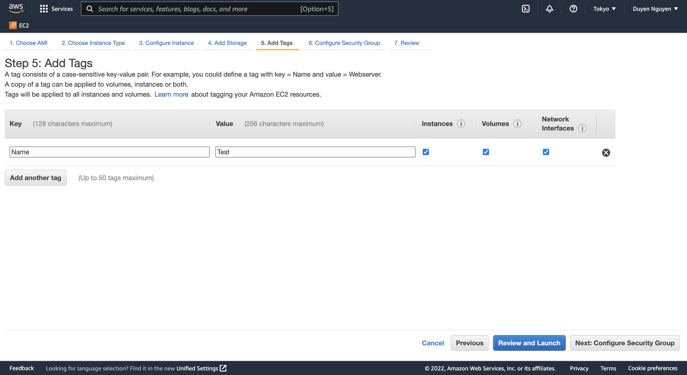Go to the Review step
This screenshot has width=687, height=375.
point(407,43)
